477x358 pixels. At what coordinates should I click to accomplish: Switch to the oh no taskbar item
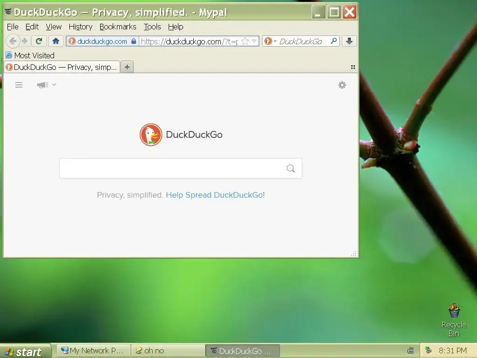tap(168, 351)
